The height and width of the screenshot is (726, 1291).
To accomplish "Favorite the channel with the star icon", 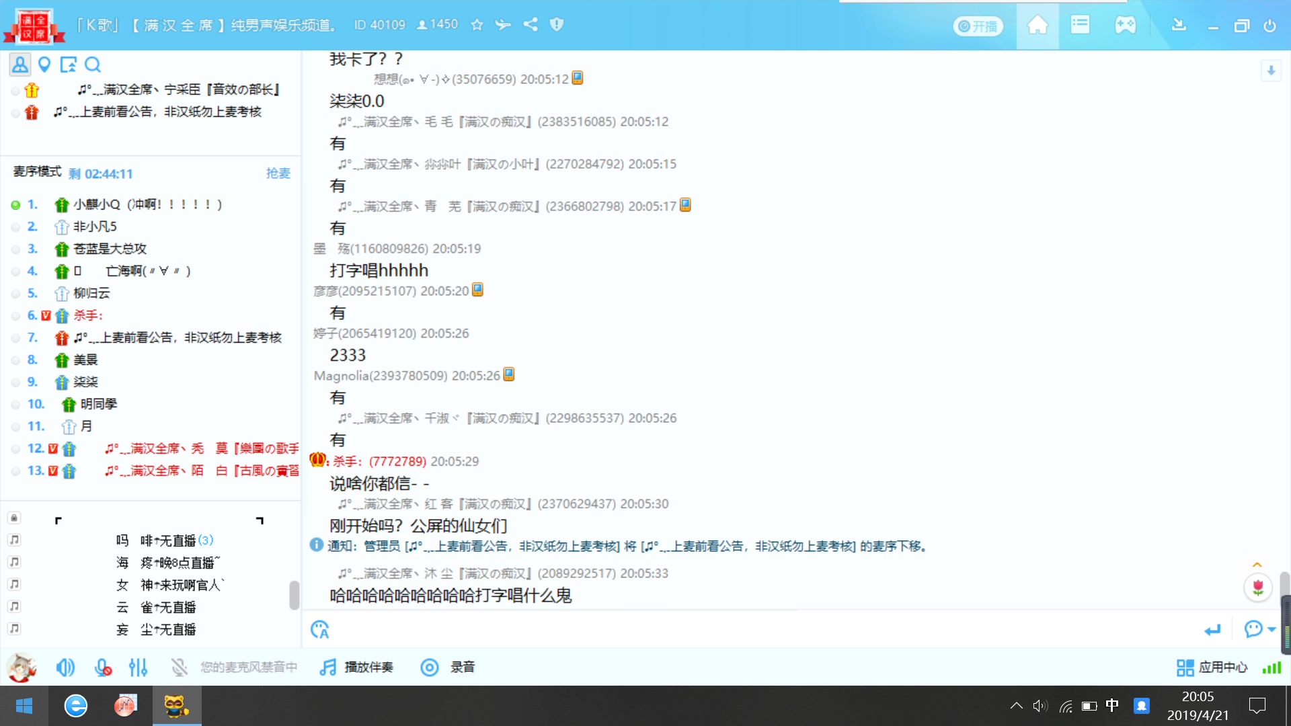I will coord(477,25).
